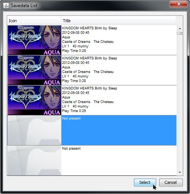The width and height of the screenshot is (190, 194).
Task: Click the vertical scrollbar thumb
Action: 180,33
